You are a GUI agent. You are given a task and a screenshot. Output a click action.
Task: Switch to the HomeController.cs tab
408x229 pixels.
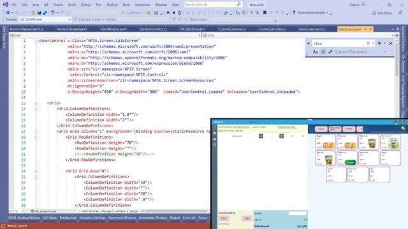coord(272,29)
